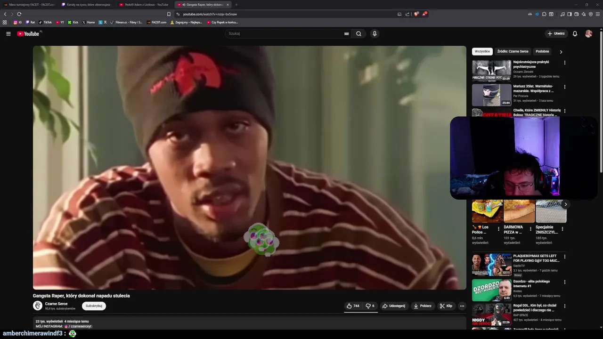Click the page vertical scrollbar
The image size is (603, 339).
(601, 101)
